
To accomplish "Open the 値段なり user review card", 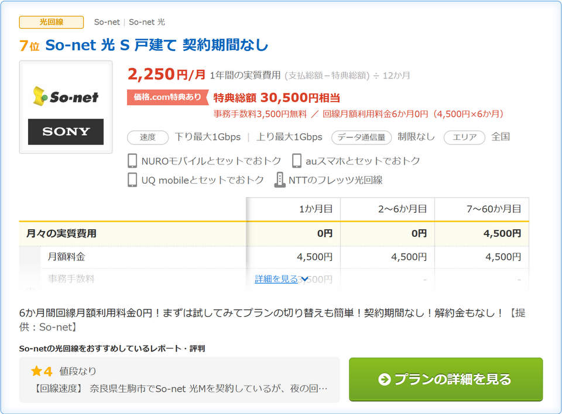I will point(179,379).
